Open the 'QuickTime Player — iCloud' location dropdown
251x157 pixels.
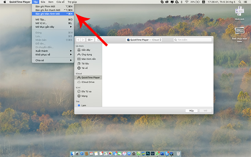144,40
